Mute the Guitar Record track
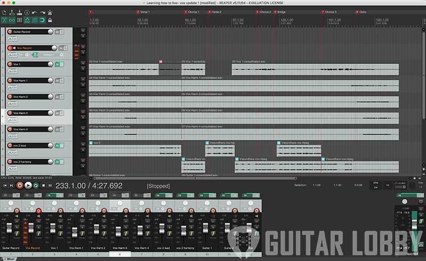Screen dimensions: 426x261 tap(83, 31)
